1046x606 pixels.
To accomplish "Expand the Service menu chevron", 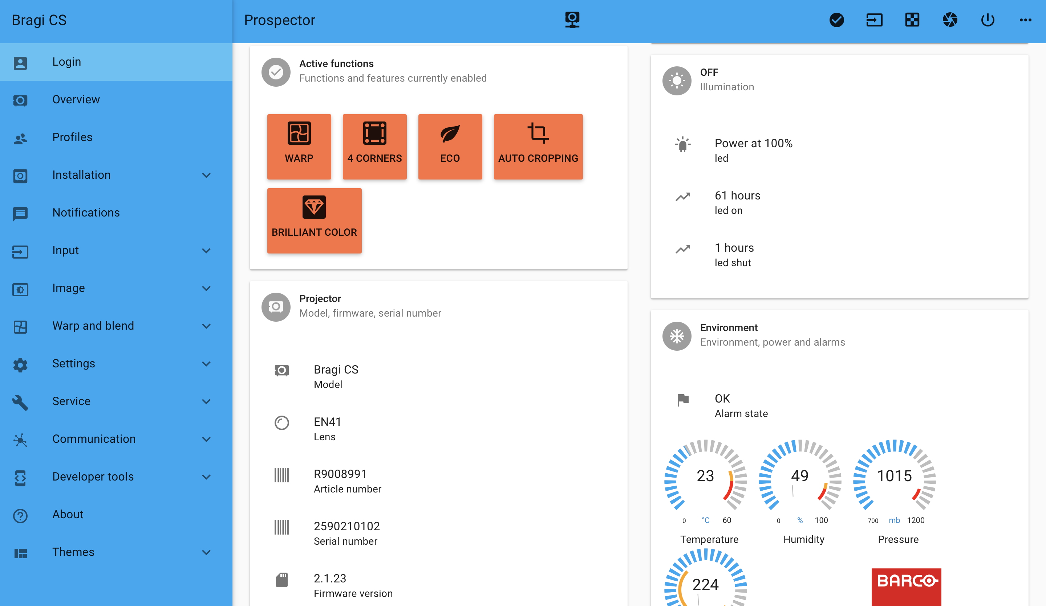I will (206, 401).
